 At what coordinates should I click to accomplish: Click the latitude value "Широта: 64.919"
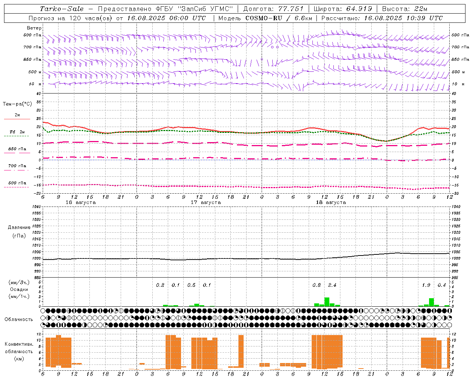click(x=343, y=9)
